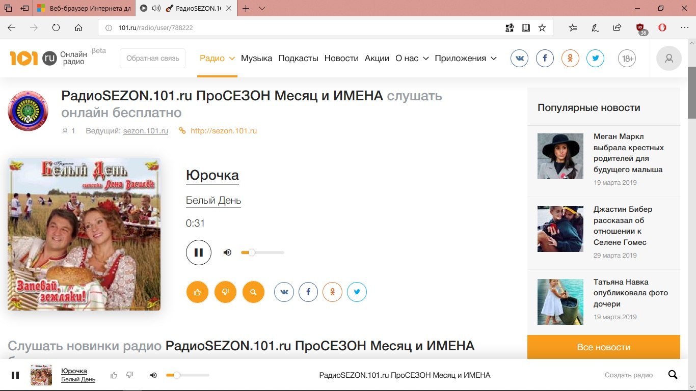Open reading view book icon
Screen dimensions: 696x391
tap(526, 28)
